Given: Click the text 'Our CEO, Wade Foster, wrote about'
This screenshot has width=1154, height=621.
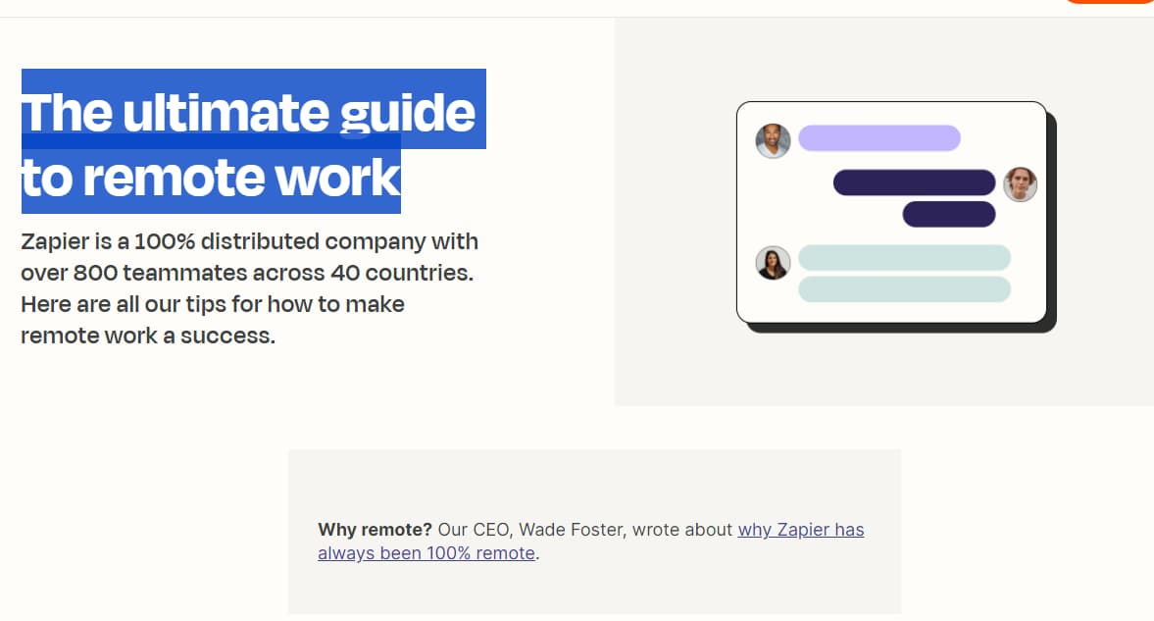Looking at the screenshot, I should click(x=585, y=530).
